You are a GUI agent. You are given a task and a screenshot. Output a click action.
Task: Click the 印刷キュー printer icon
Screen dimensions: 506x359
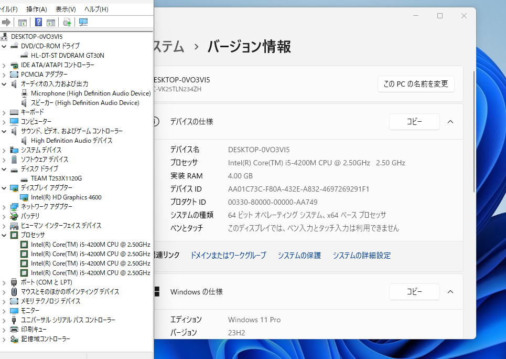point(14,329)
